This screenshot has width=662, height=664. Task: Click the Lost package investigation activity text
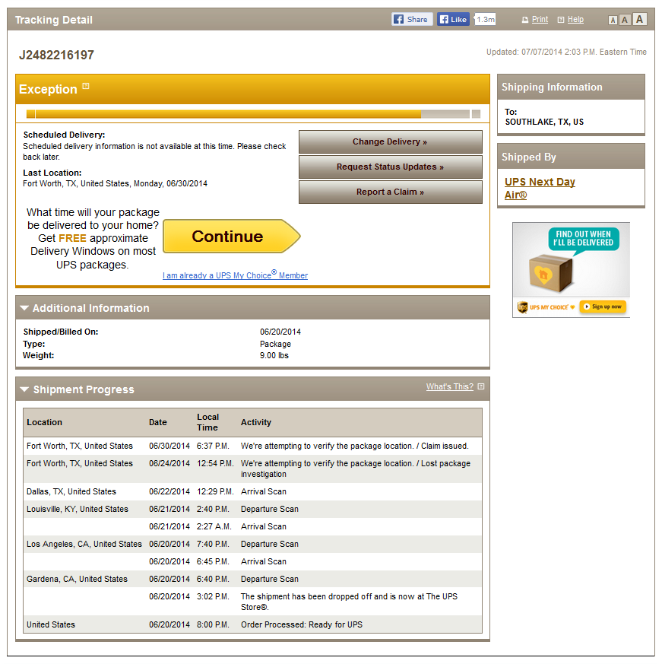(x=356, y=469)
